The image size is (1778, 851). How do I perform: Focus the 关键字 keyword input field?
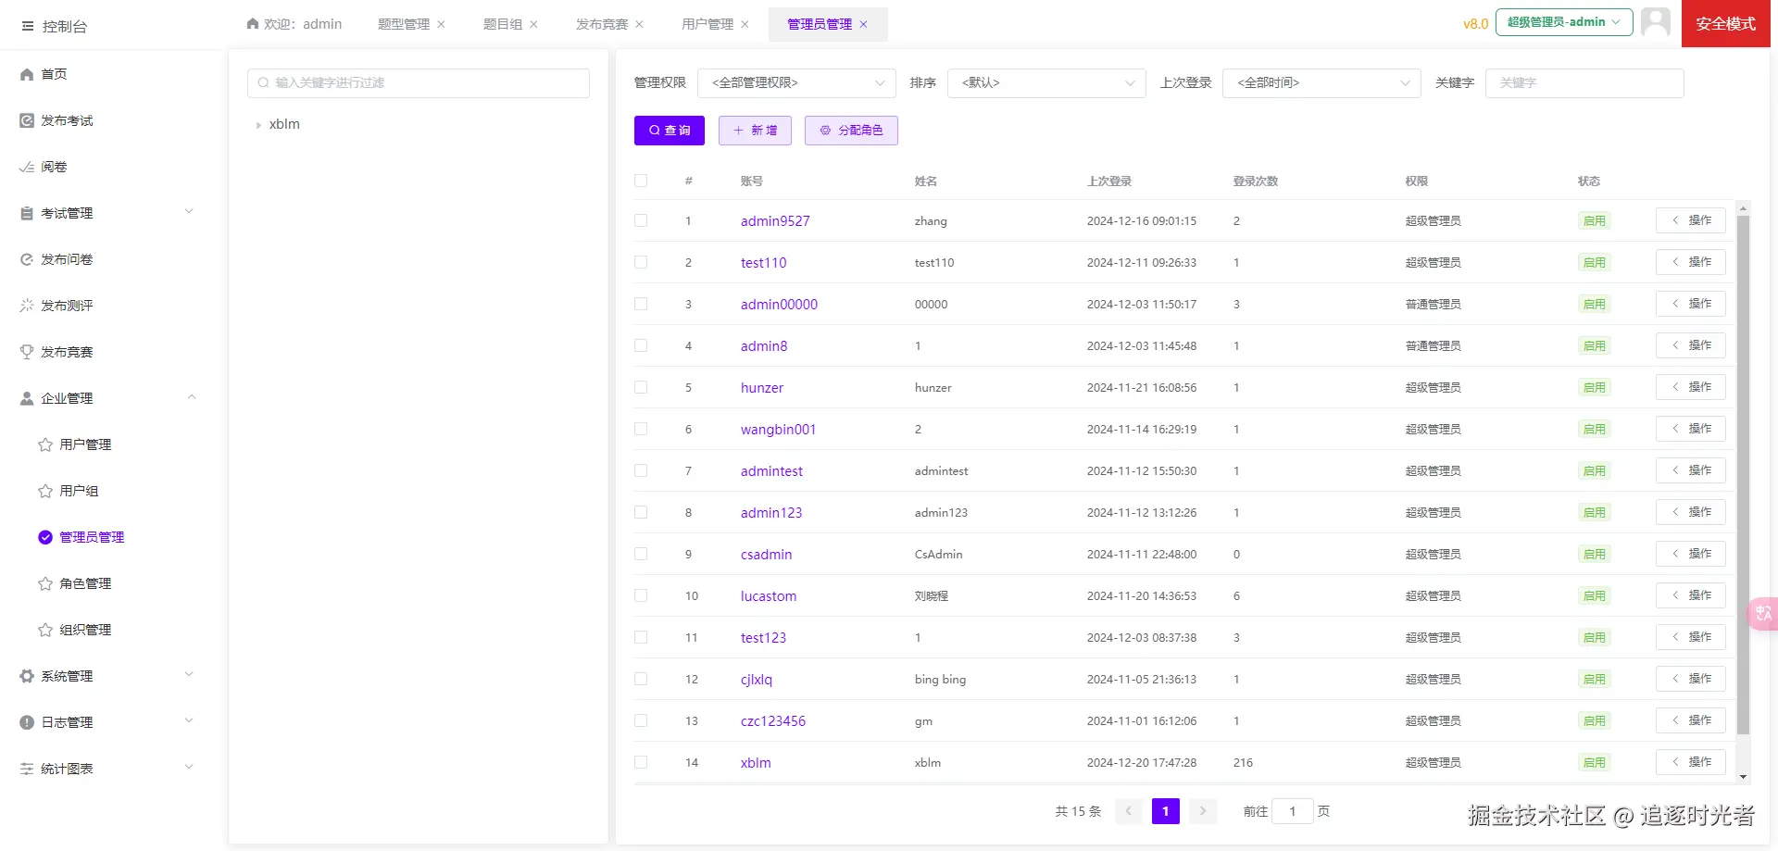tap(1584, 82)
